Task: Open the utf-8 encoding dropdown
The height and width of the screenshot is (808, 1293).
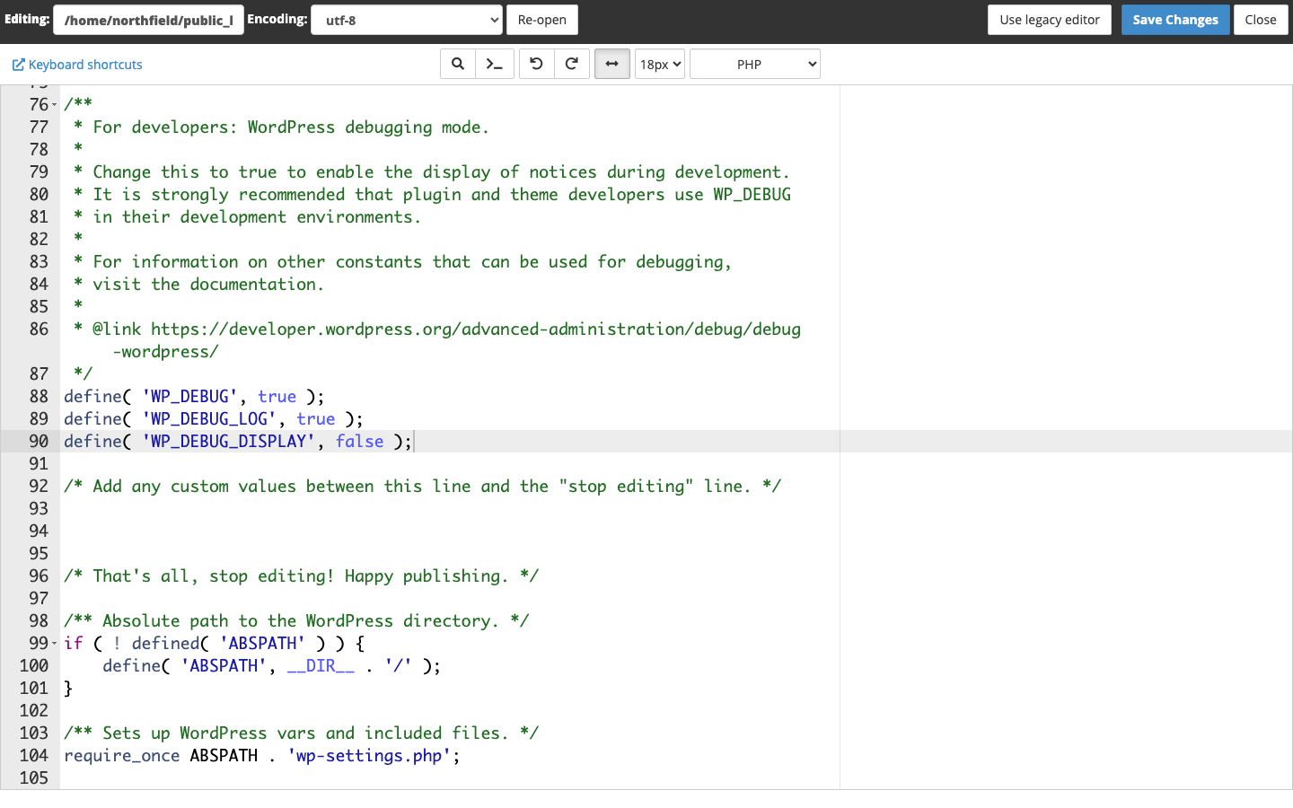Action: (x=407, y=20)
